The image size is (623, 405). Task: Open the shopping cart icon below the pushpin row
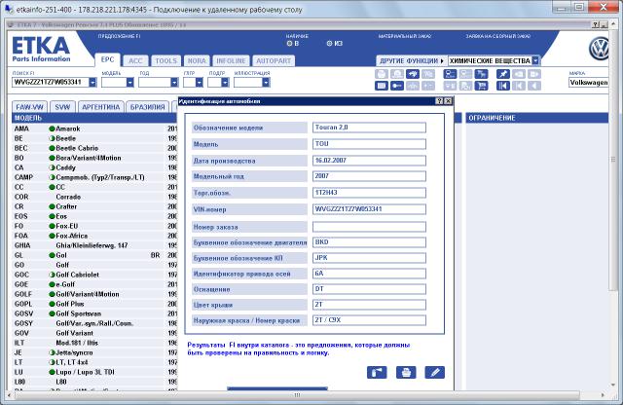point(481,86)
